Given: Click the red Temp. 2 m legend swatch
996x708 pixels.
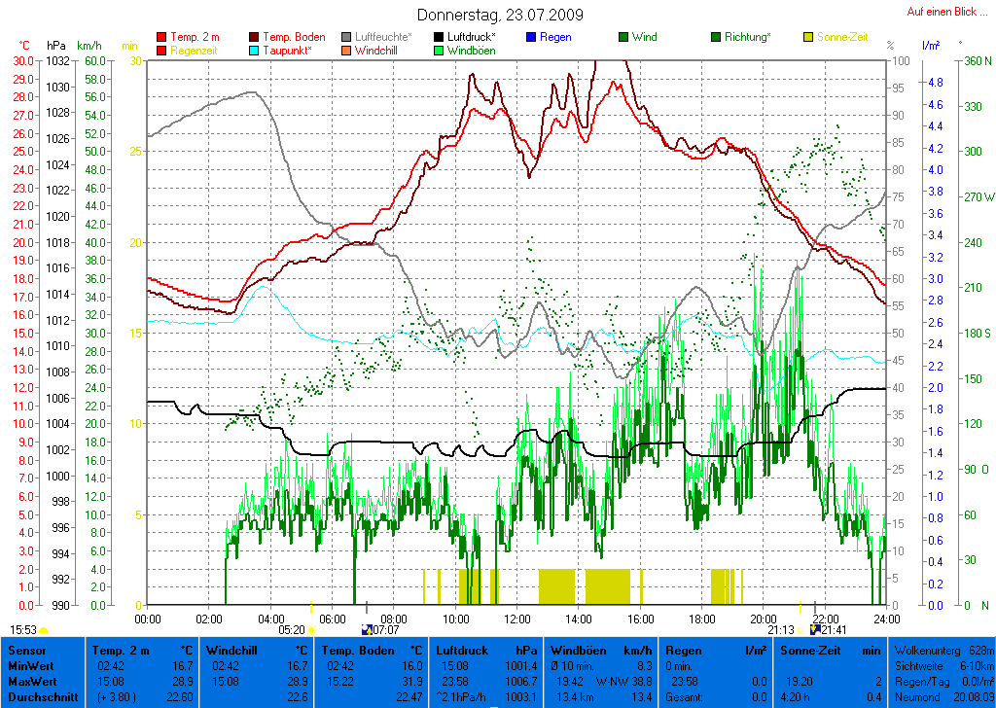Looking at the screenshot, I should coord(161,38).
